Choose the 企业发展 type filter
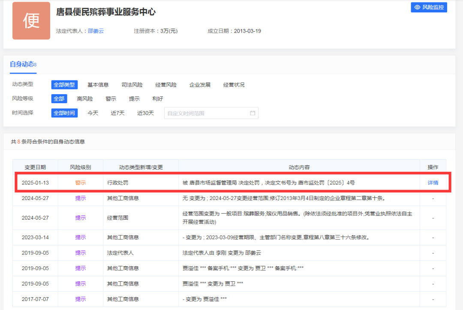The width and height of the screenshot is (463, 310). pyautogui.click(x=200, y=85)
